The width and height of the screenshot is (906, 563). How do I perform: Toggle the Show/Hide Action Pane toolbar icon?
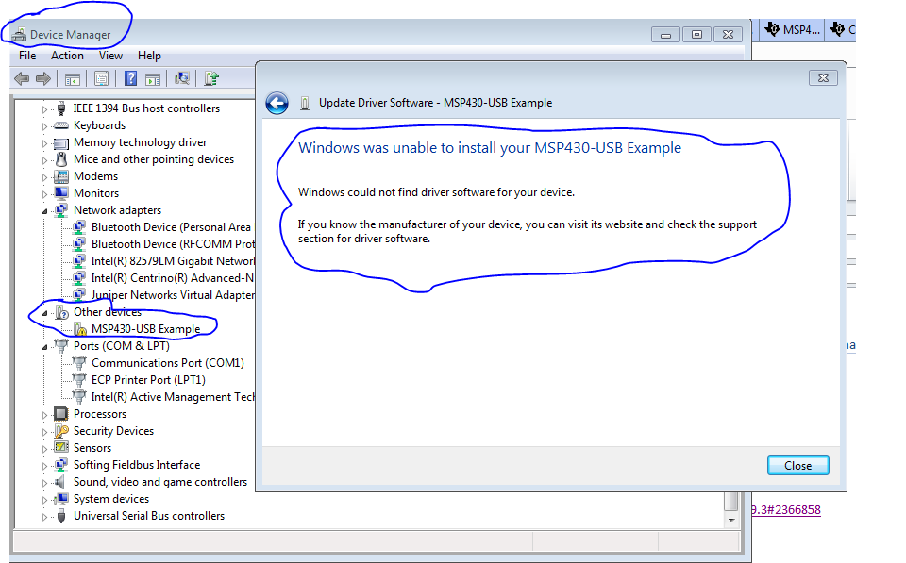153,79
